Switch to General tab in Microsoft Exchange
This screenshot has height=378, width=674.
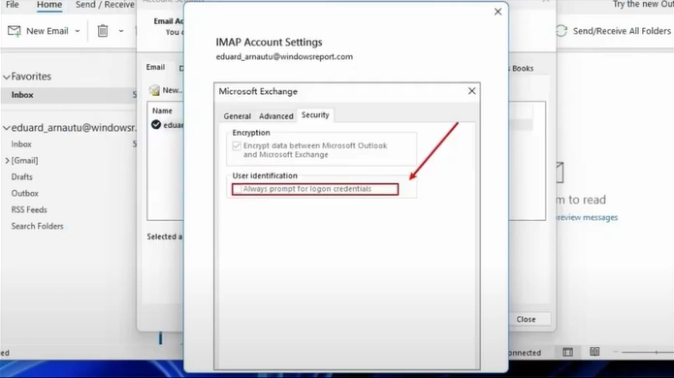click(238, 116)
